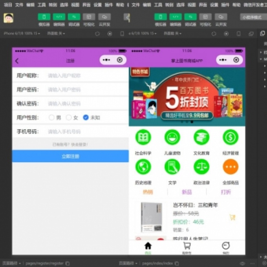The image size is (267, 267).
Task: Open 文件 menu next to 项目
Action: tap(19, 5)
